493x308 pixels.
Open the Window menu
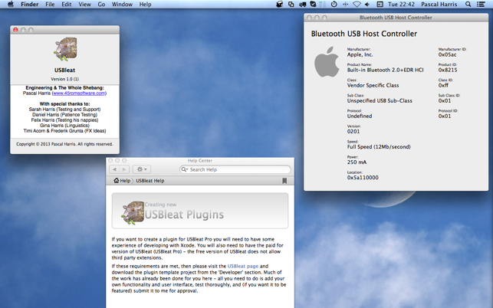(122, 5)
